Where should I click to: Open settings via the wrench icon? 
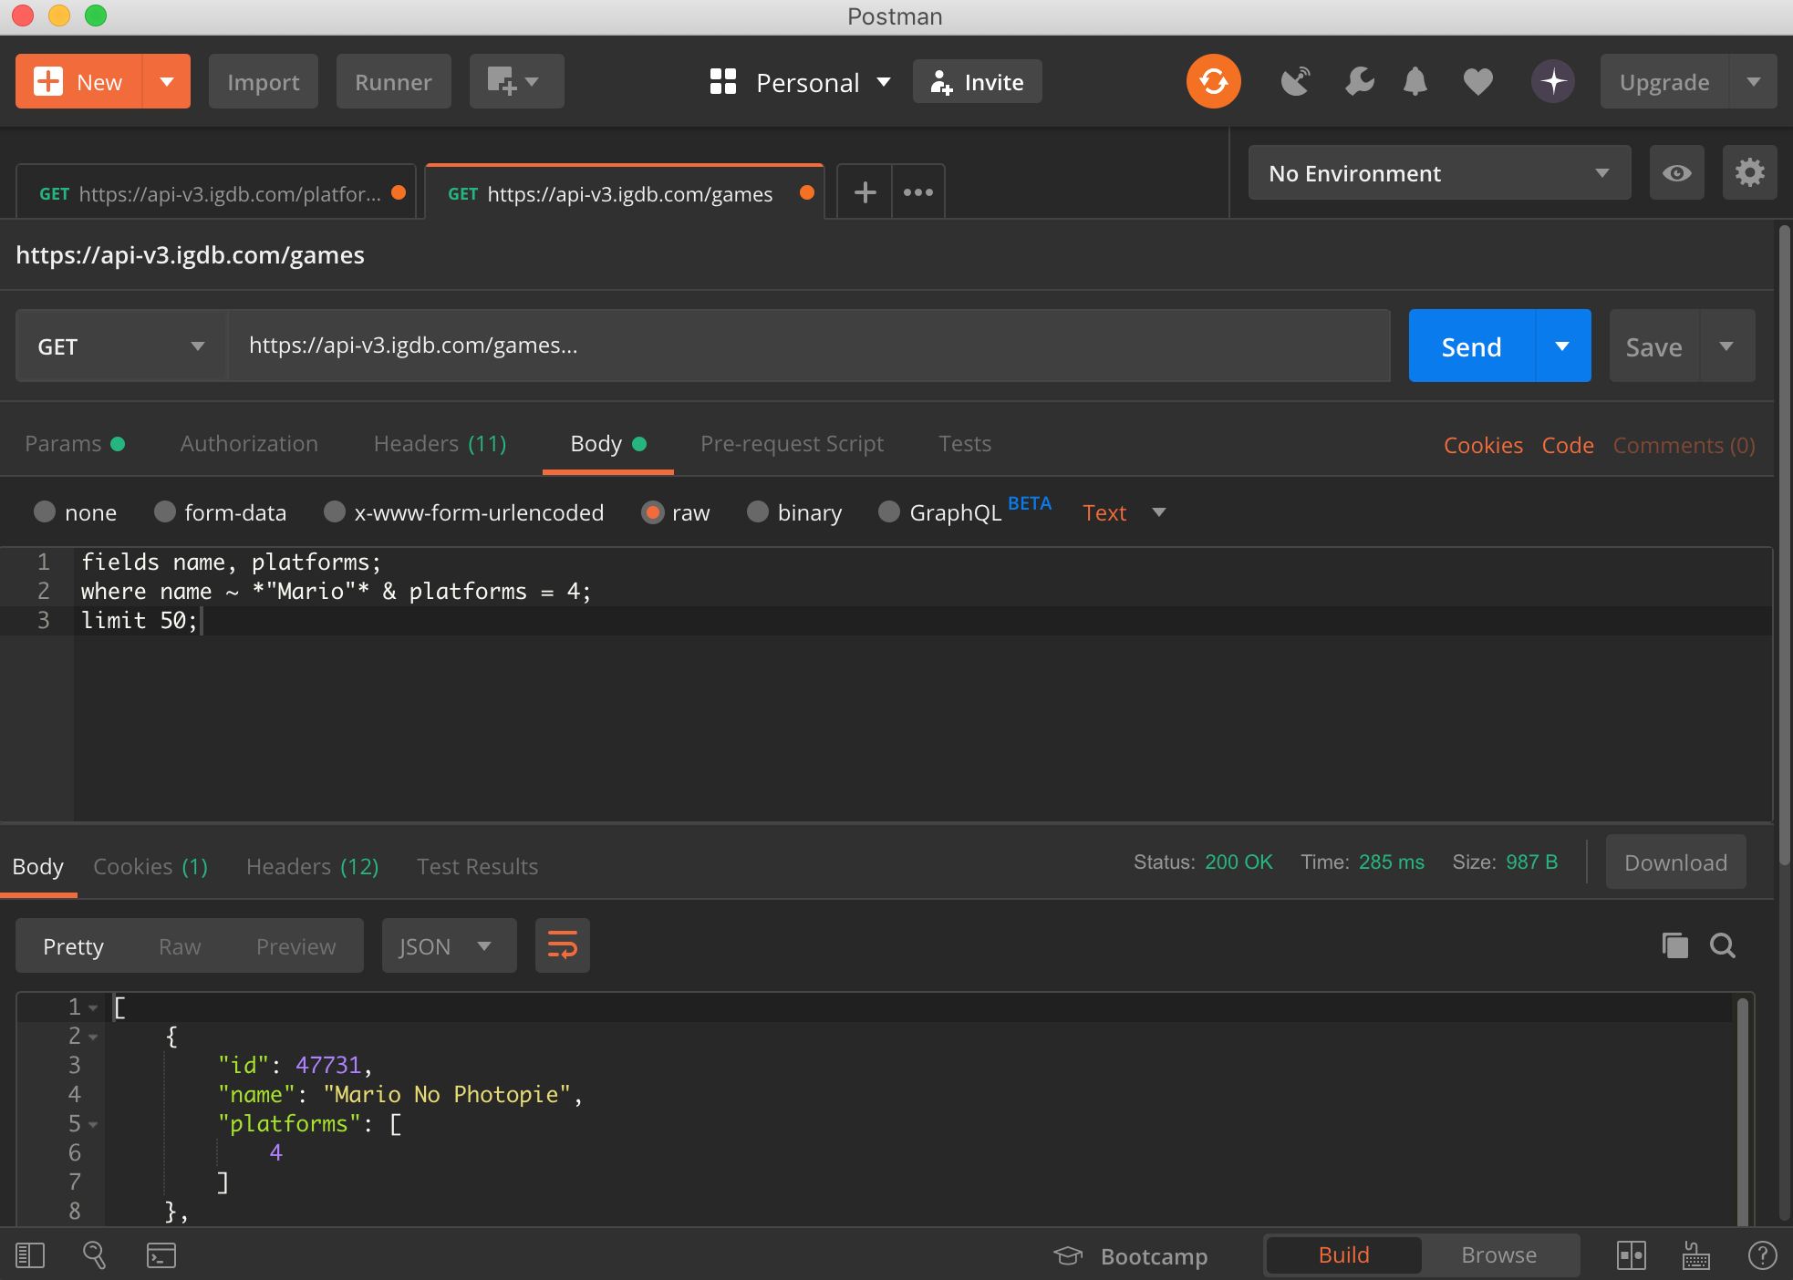tap(1359, 82)
